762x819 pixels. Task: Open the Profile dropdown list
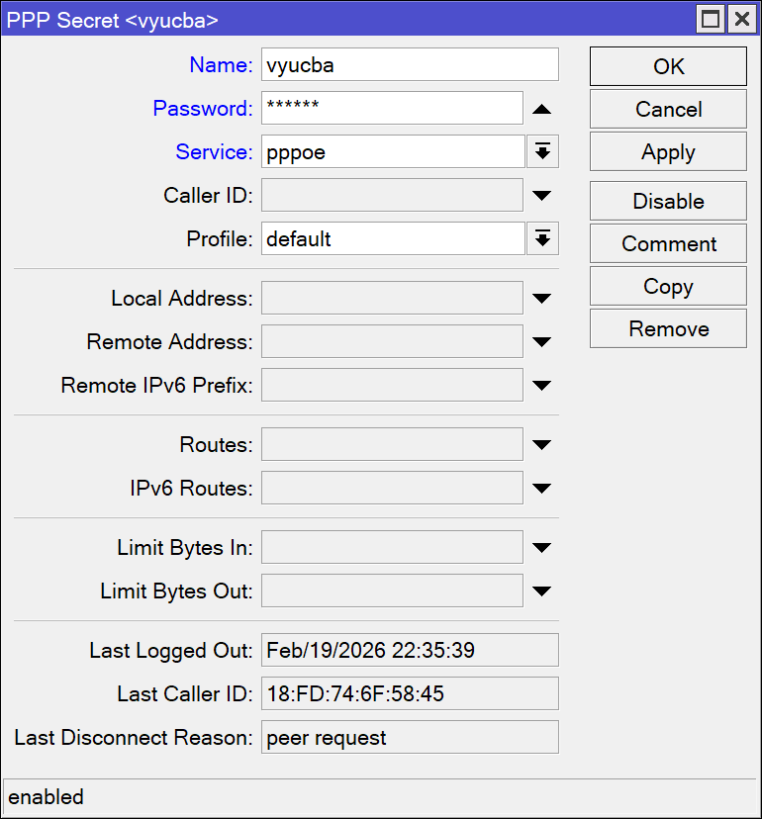pyautogui.click(x=541, y=239)
